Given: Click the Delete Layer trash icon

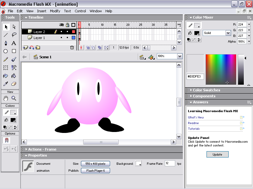Looking at the screenshot, I should (x=72, y=48).
